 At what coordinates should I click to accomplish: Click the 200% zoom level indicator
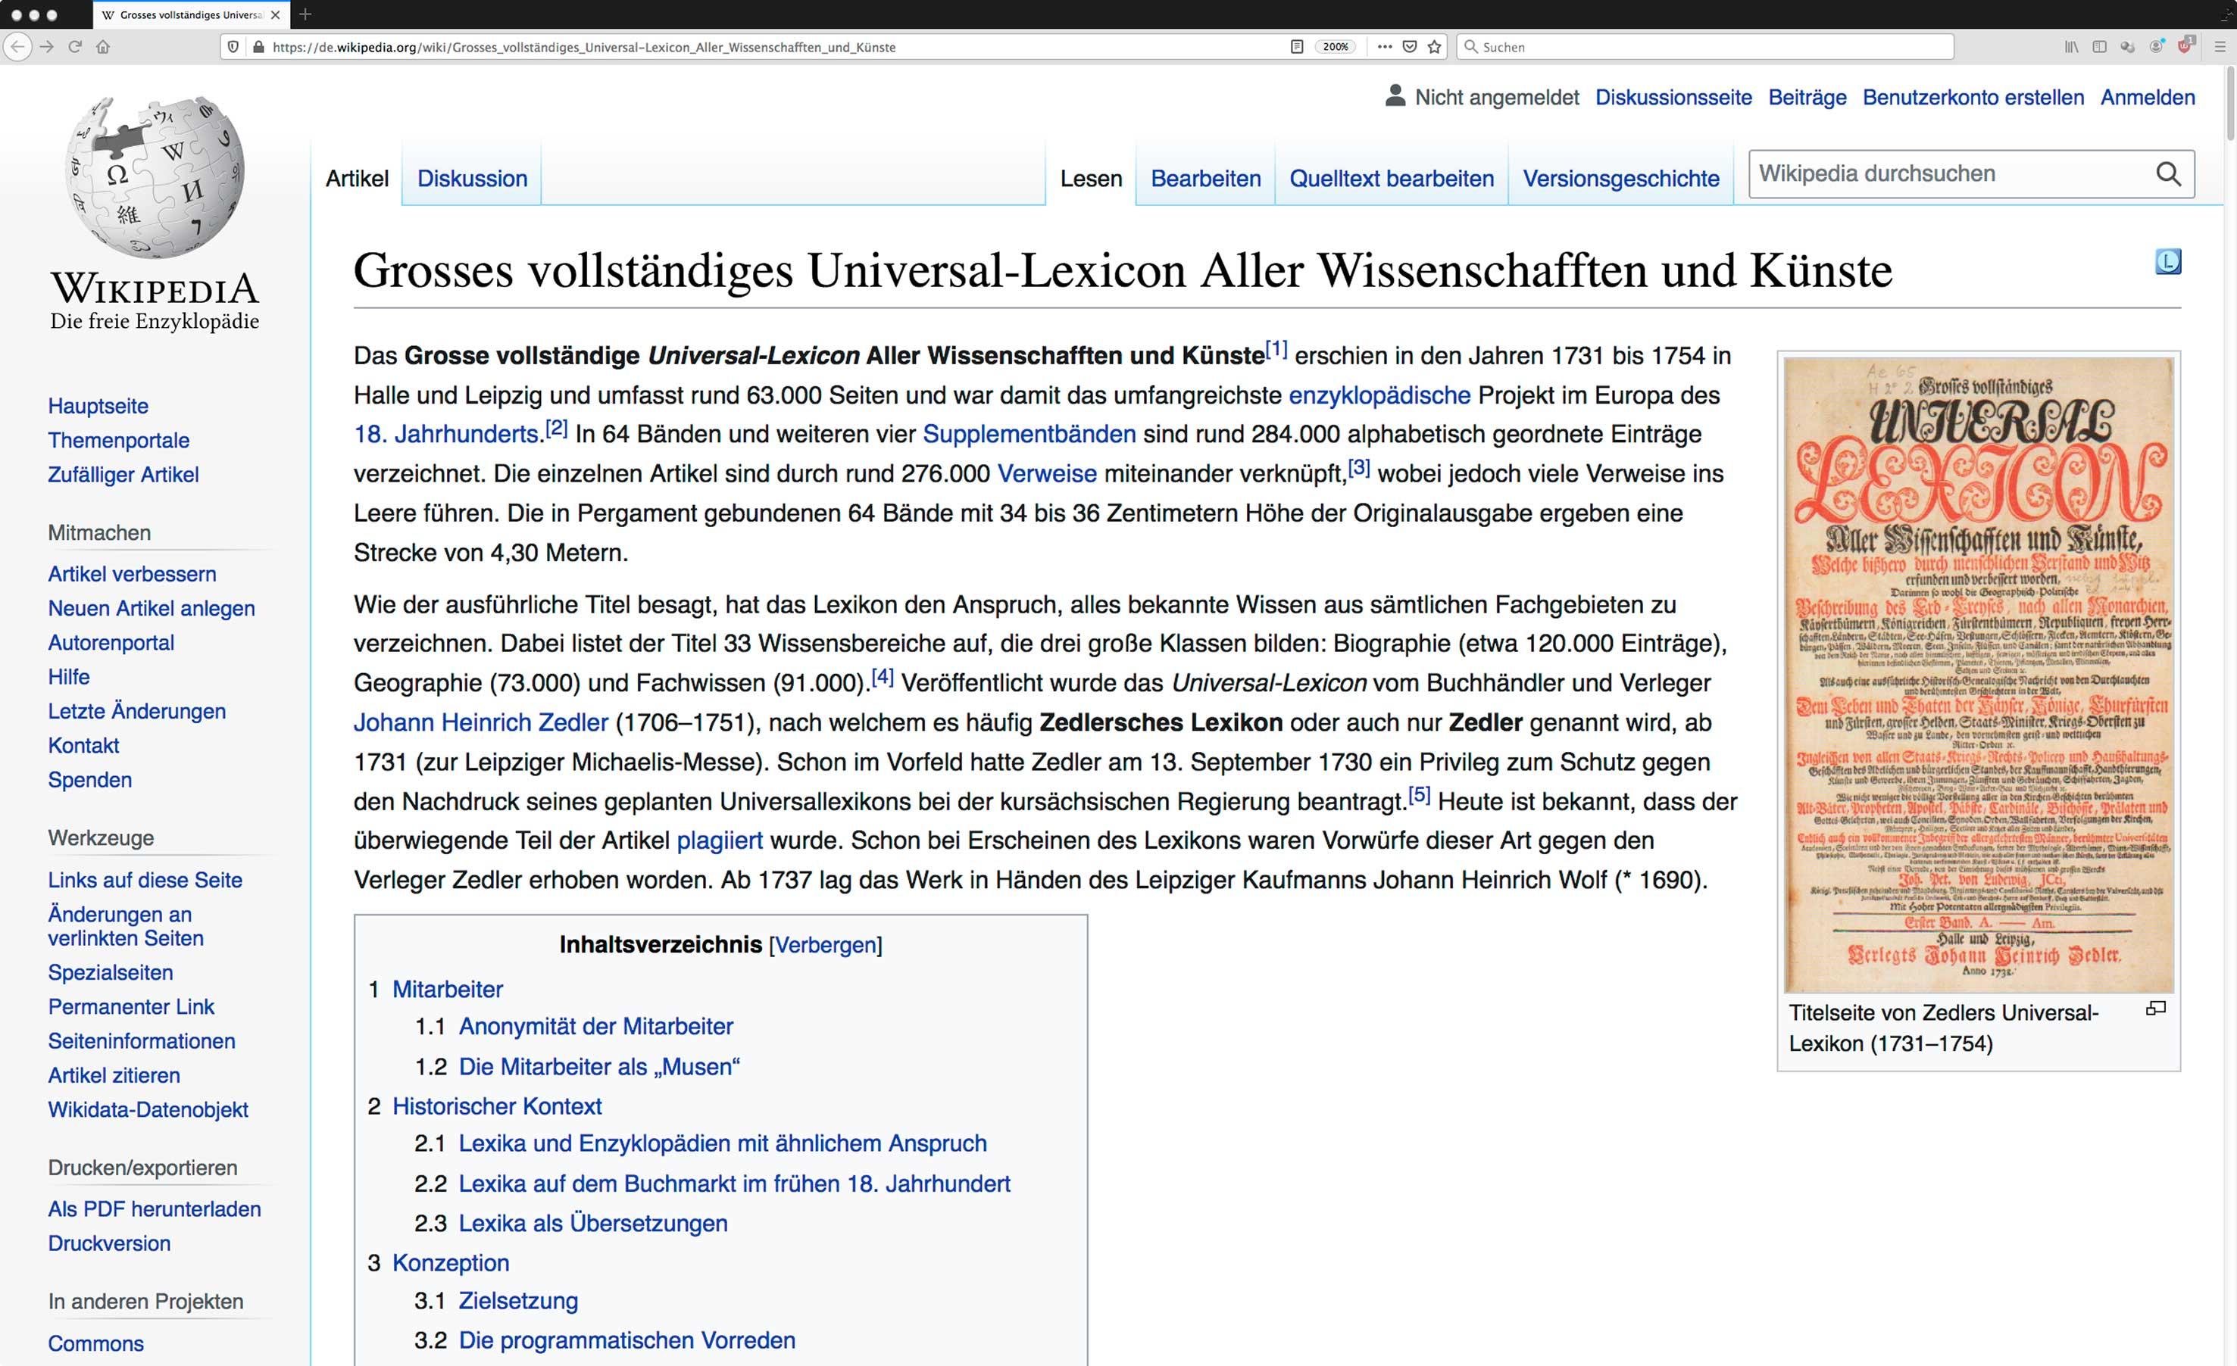coord(1335,46)
